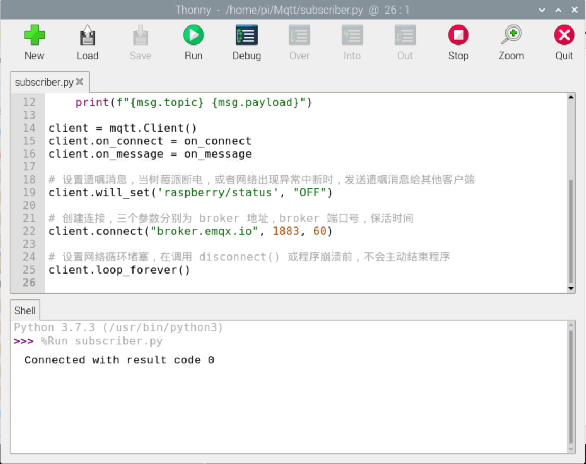The width and height of the screenshot is (586, 464).
Task: Click editor scrollbar up arrow
Action: 571,97
